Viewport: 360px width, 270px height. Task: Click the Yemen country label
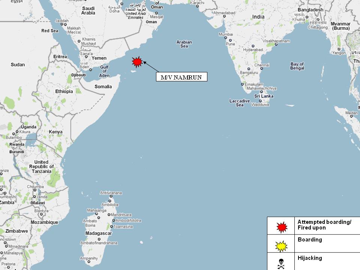coord(99,58)
